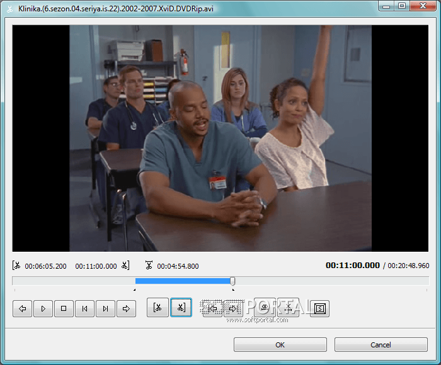Screen dimensions: 441x365
Task: Click the Cancel button
Action: click(381, 345)
